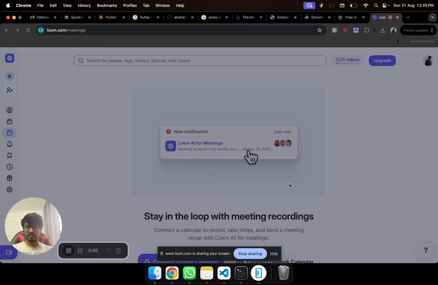Open the help question mark button
This screenshot has height=285, width=438.
426,250
